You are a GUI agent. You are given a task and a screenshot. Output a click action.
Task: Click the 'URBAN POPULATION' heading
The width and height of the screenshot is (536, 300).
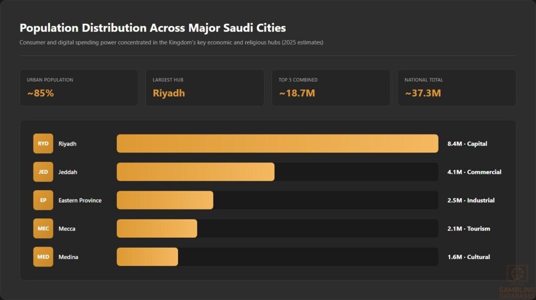pyautogui.click(x=50, y=80)
